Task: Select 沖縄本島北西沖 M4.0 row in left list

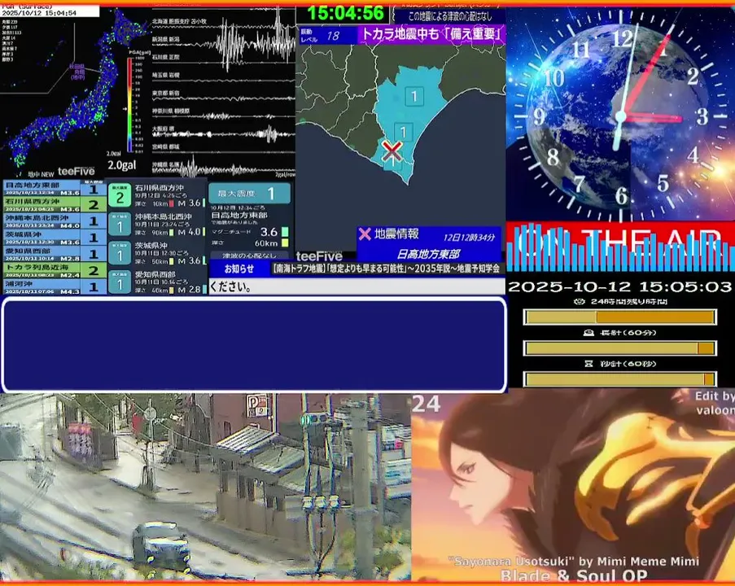Action: click(x=55, y=221)
